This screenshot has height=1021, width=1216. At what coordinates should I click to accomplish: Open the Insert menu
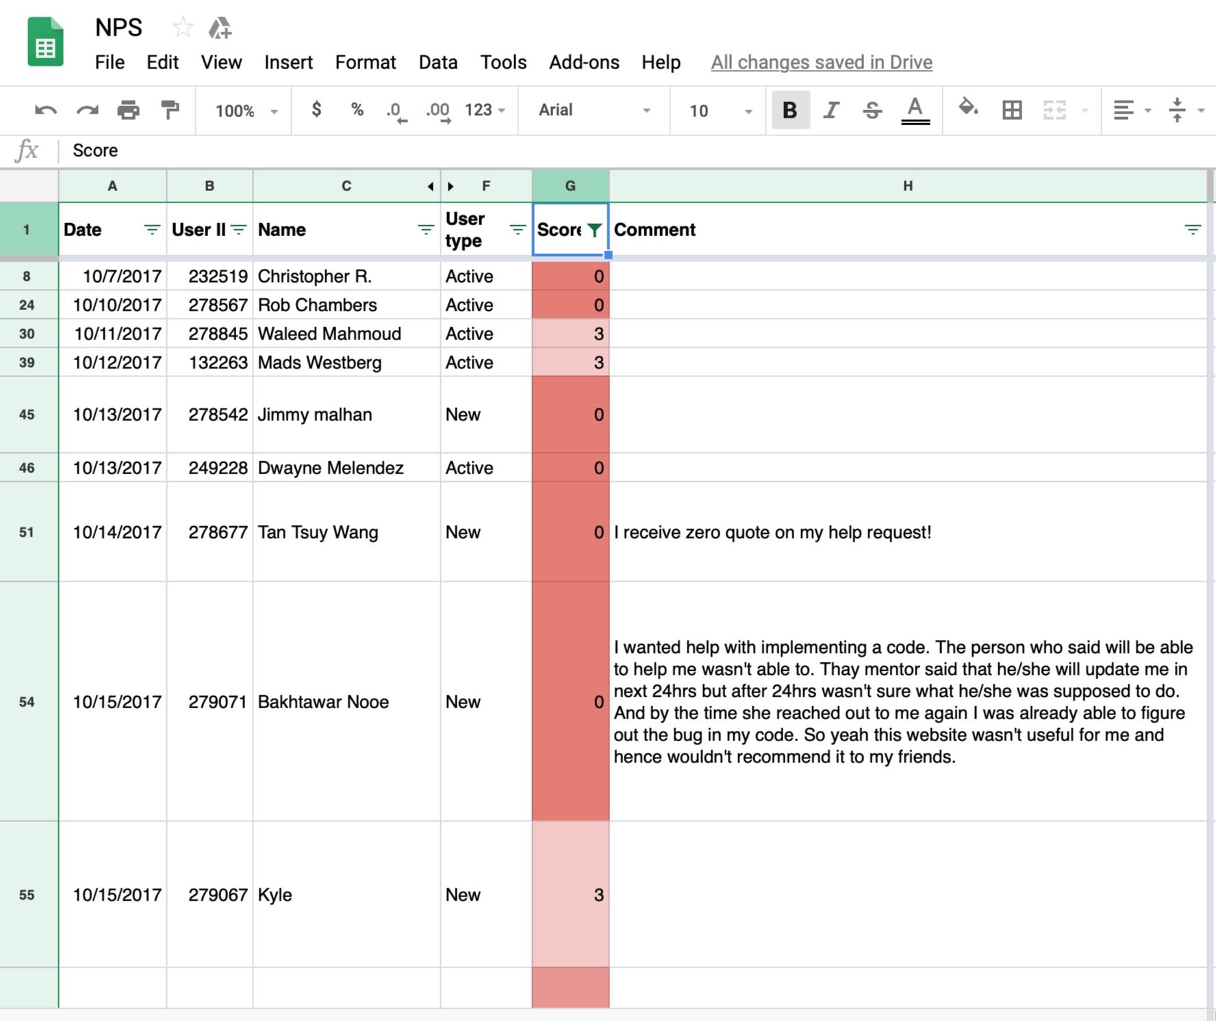point(288,62)
